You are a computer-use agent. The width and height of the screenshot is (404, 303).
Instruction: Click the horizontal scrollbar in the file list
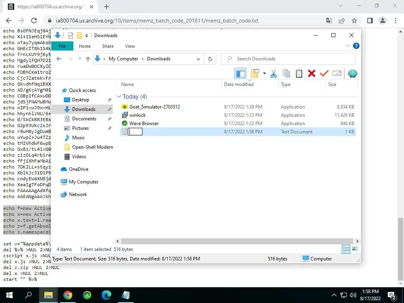click(237, 241)
